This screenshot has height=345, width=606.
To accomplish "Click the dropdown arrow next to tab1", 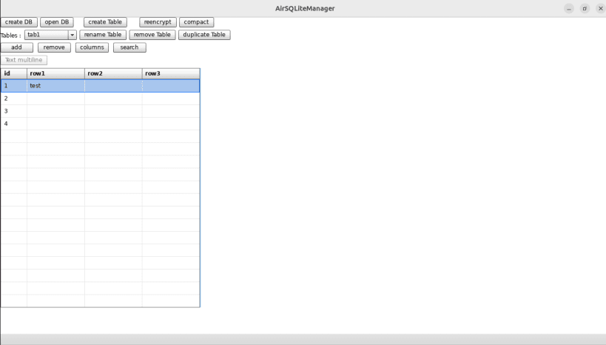I will click(73, 35).
